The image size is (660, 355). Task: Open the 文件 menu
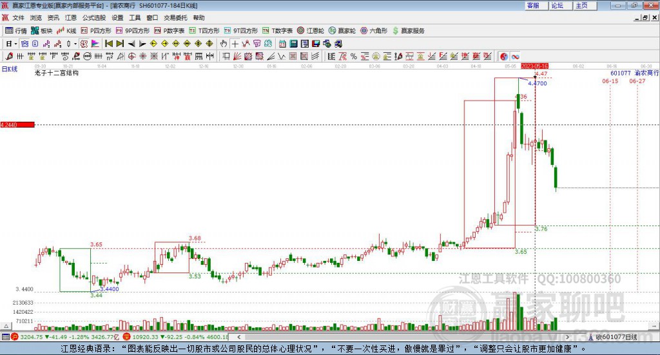pyautogui.click(x=18, y=17)
